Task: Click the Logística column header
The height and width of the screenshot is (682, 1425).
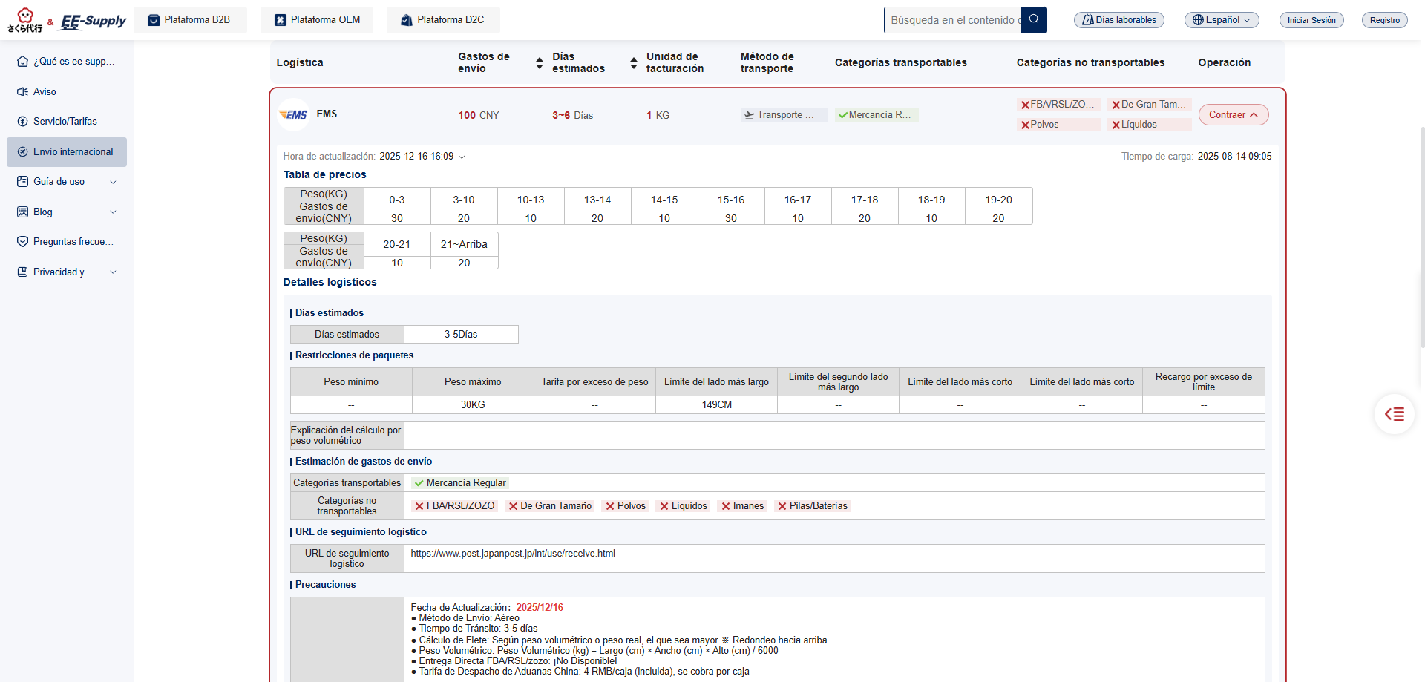Action: 300,63
